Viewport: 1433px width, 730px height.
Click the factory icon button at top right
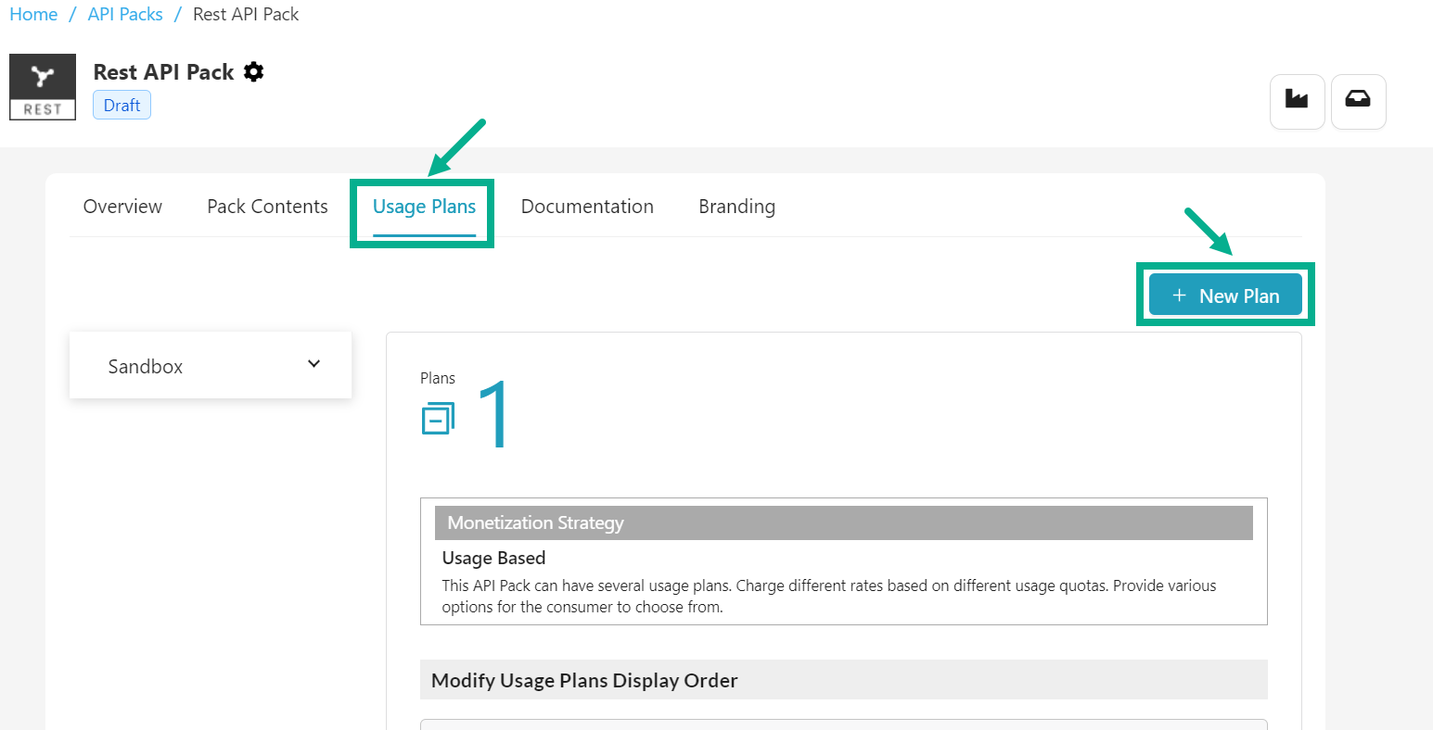point(1296,100)
